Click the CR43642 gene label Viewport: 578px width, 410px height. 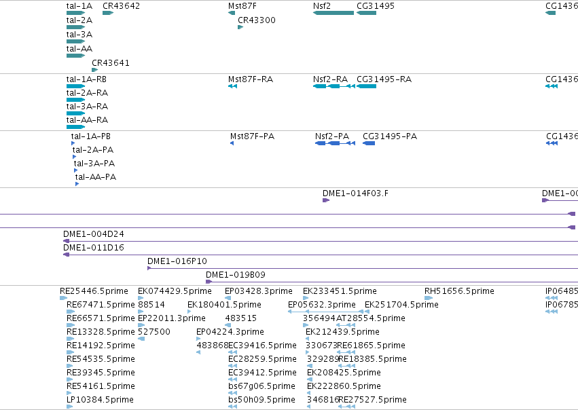(x=122, y=6)
